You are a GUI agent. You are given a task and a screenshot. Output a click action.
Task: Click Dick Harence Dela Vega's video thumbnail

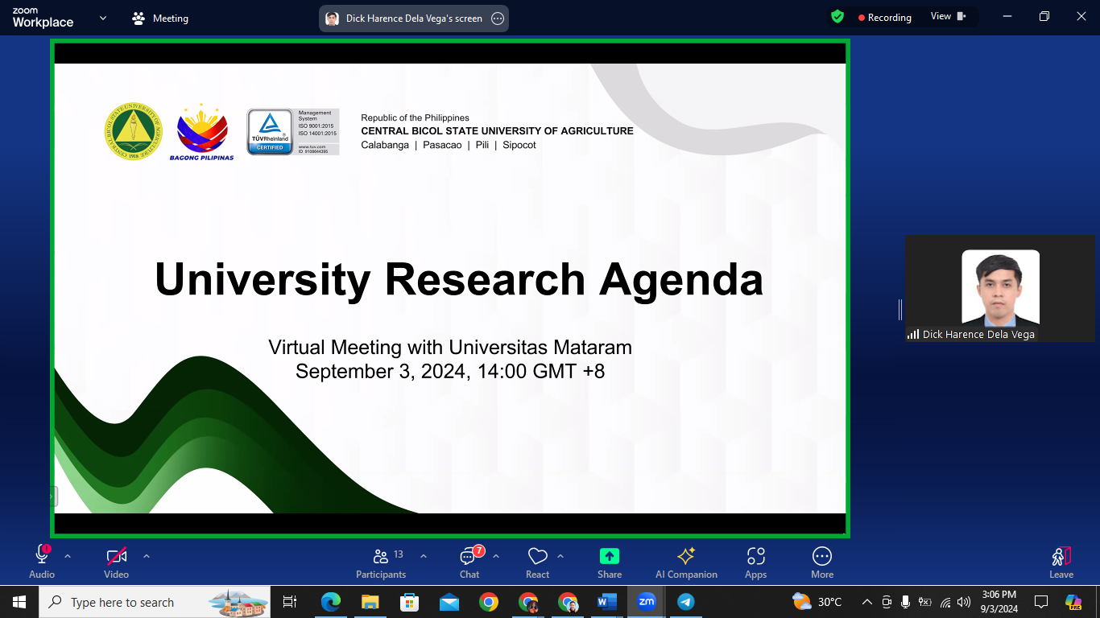click(x=1000, y=288)
